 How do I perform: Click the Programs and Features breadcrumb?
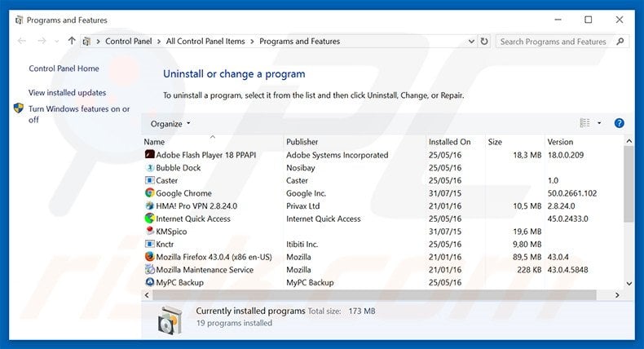tap(299, 41)
